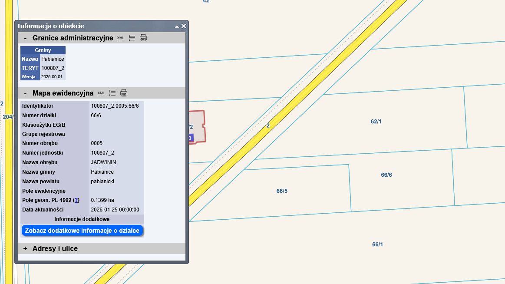Click Zobacz dodatkowe informacje o działce button

tap(82, 231)
